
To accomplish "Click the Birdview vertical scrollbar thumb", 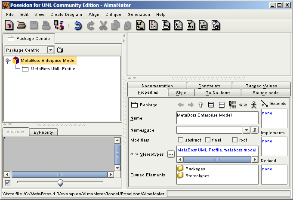I will click(117, 154).
